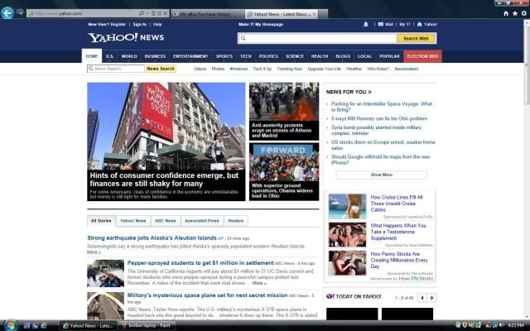Launch Internet Explorer from quick launch
The width and height of the screenshot is (530, 331).
[43, 325]
